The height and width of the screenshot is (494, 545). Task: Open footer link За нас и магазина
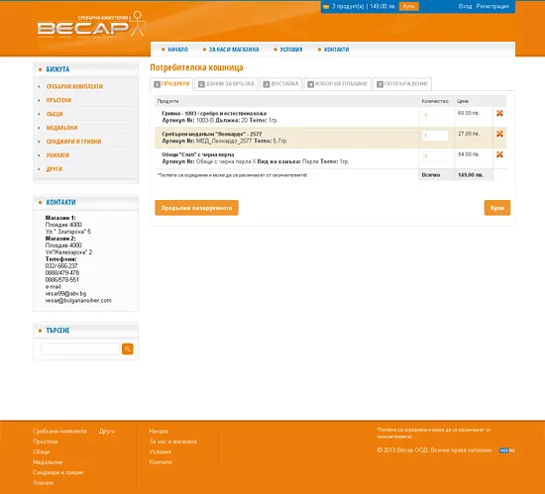point(172,442)
